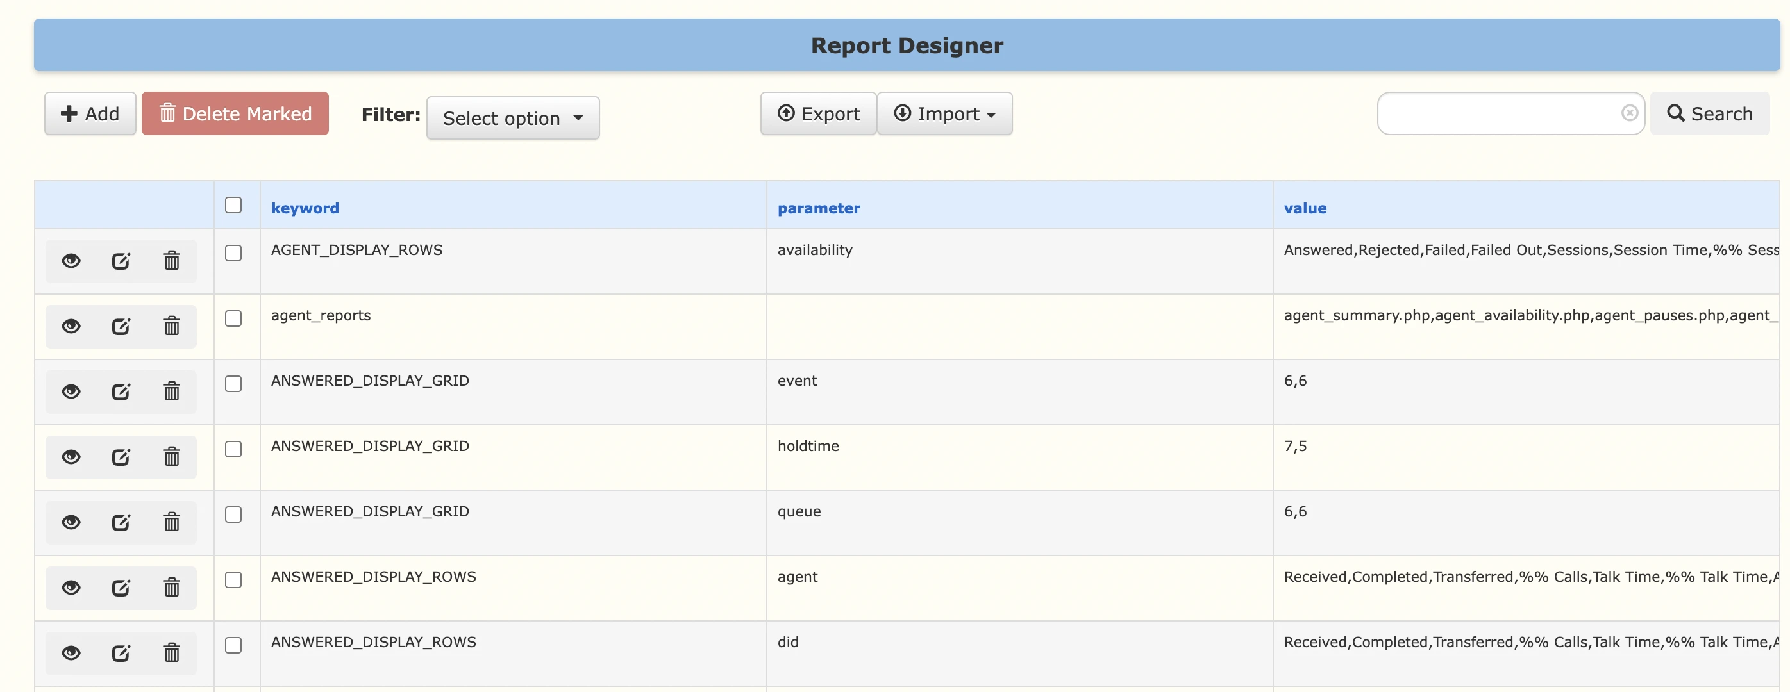Open the edit icon for ANSWERED_DISPLAY_GRID holdtime
The width and height of the screenshot is (1790, 692).
[122, 457]
